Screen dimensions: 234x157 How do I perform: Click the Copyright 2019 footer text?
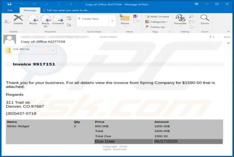(114, 147)
